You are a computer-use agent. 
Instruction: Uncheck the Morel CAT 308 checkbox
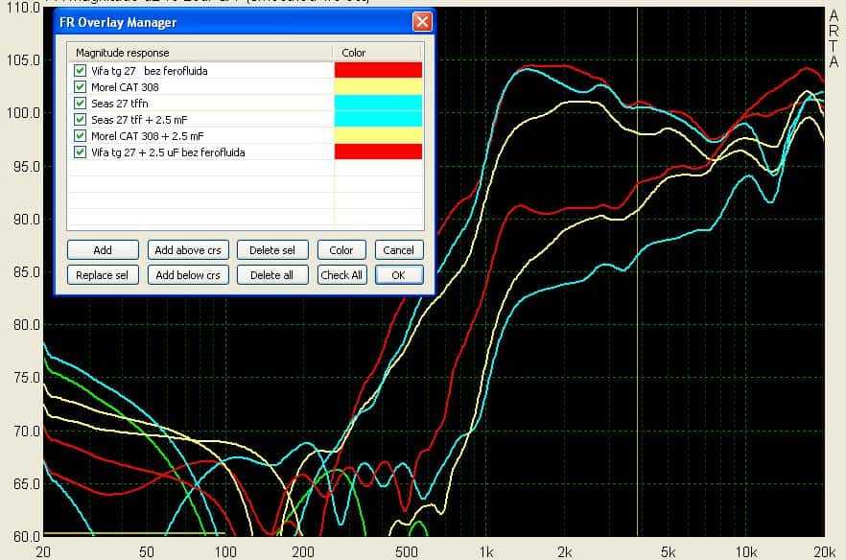pos(80,87)
